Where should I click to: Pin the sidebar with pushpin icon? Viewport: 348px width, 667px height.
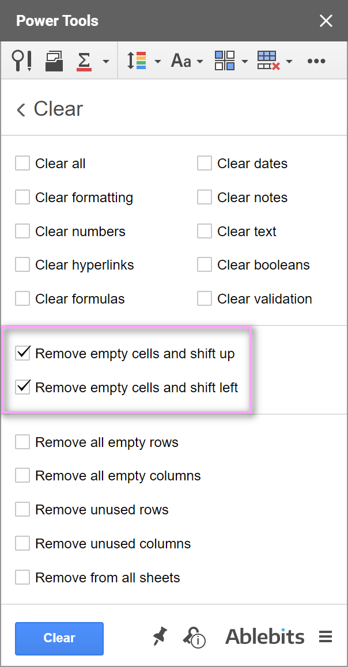click(160, 637)
